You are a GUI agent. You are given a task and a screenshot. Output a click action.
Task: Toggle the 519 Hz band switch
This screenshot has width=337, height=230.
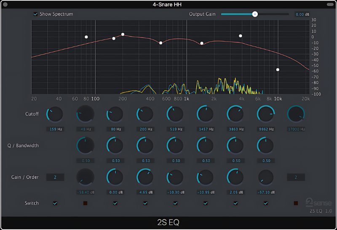click(x=176, y=203)
